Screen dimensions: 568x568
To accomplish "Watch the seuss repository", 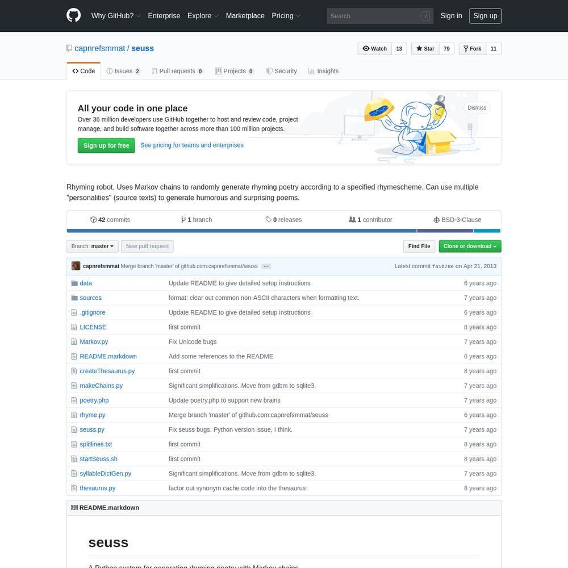I will coord(374,48).
